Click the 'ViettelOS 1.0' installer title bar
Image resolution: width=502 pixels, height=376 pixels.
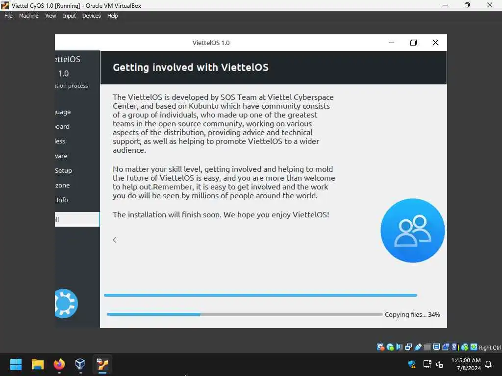coord(211,43)
